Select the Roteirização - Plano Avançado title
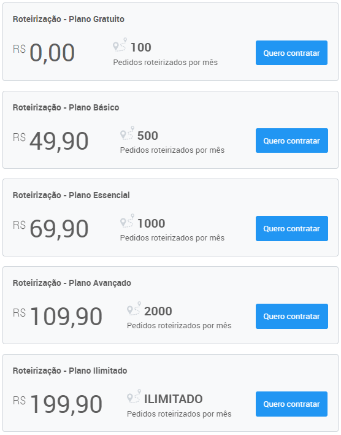 click(72, 283)
